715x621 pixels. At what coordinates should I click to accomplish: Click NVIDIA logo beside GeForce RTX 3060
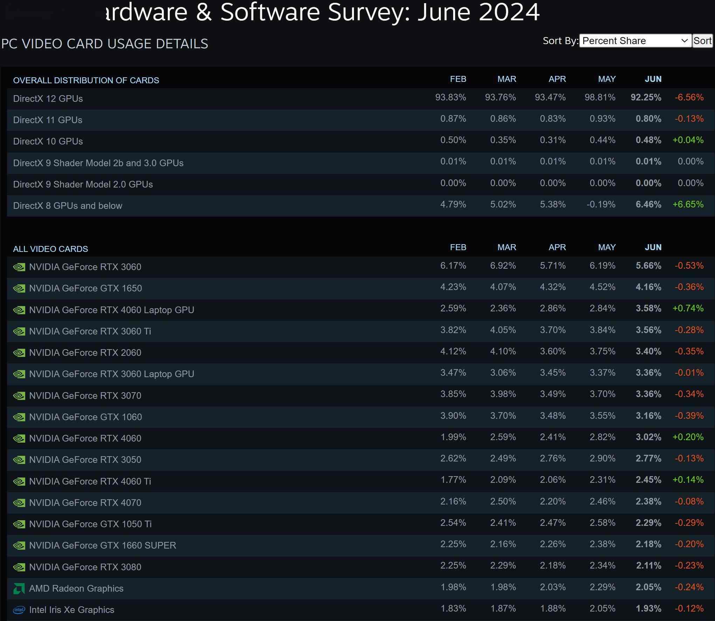click(19, 267)
